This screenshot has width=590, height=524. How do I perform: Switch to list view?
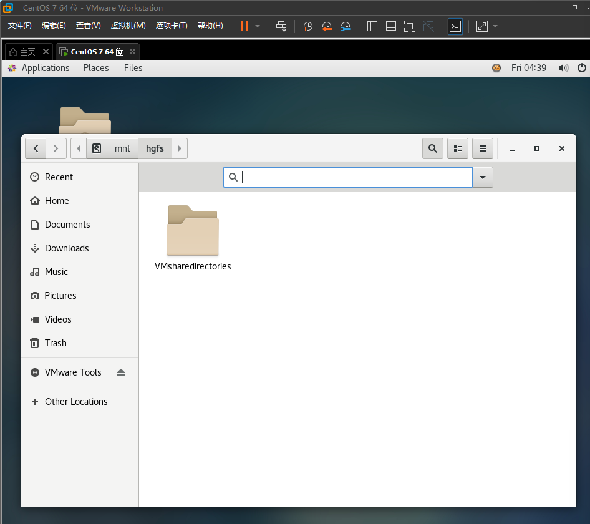coord(458,148)
